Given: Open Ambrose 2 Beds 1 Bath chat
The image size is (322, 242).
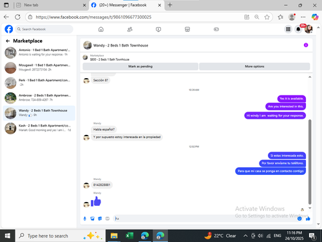Looking at the screenshot, I should (39, 97).
